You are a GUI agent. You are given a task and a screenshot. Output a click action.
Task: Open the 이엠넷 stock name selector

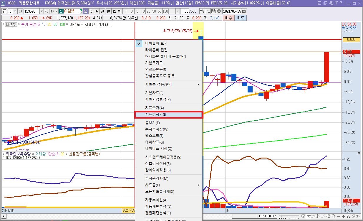[x=70, y=11]
